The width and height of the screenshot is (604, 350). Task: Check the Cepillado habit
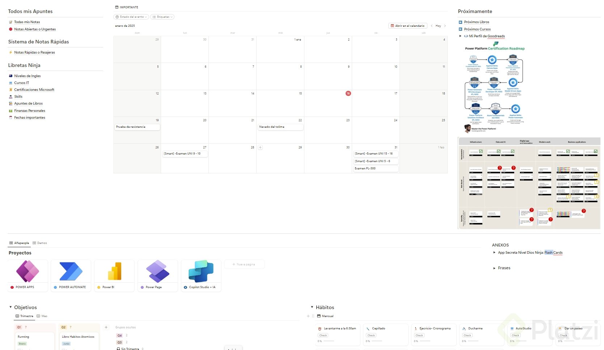click(371, 336)
